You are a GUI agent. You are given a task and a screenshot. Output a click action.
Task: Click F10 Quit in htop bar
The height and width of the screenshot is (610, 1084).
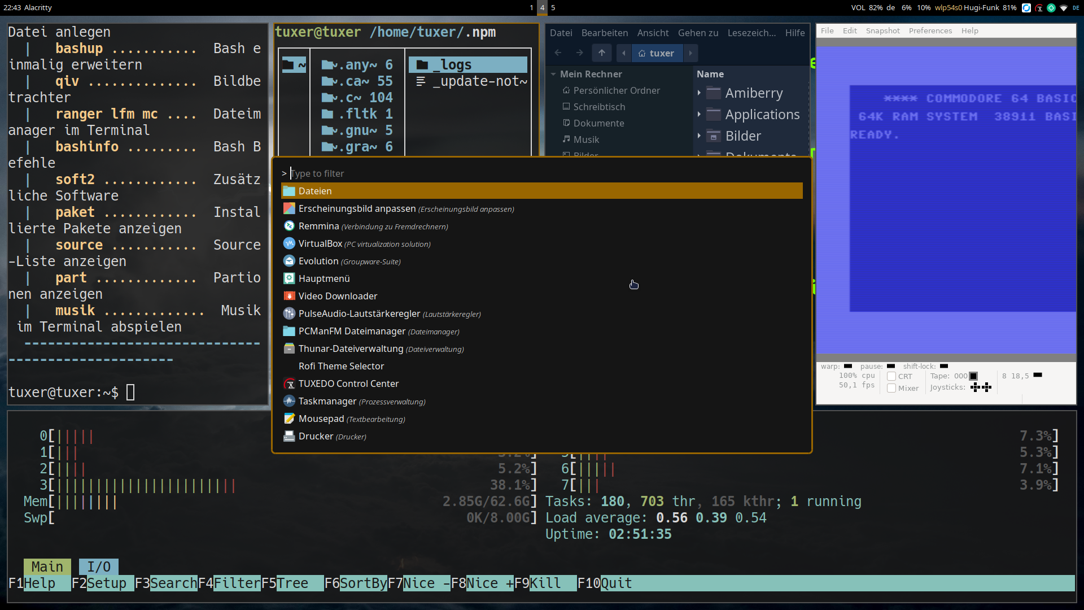(615, 583)
